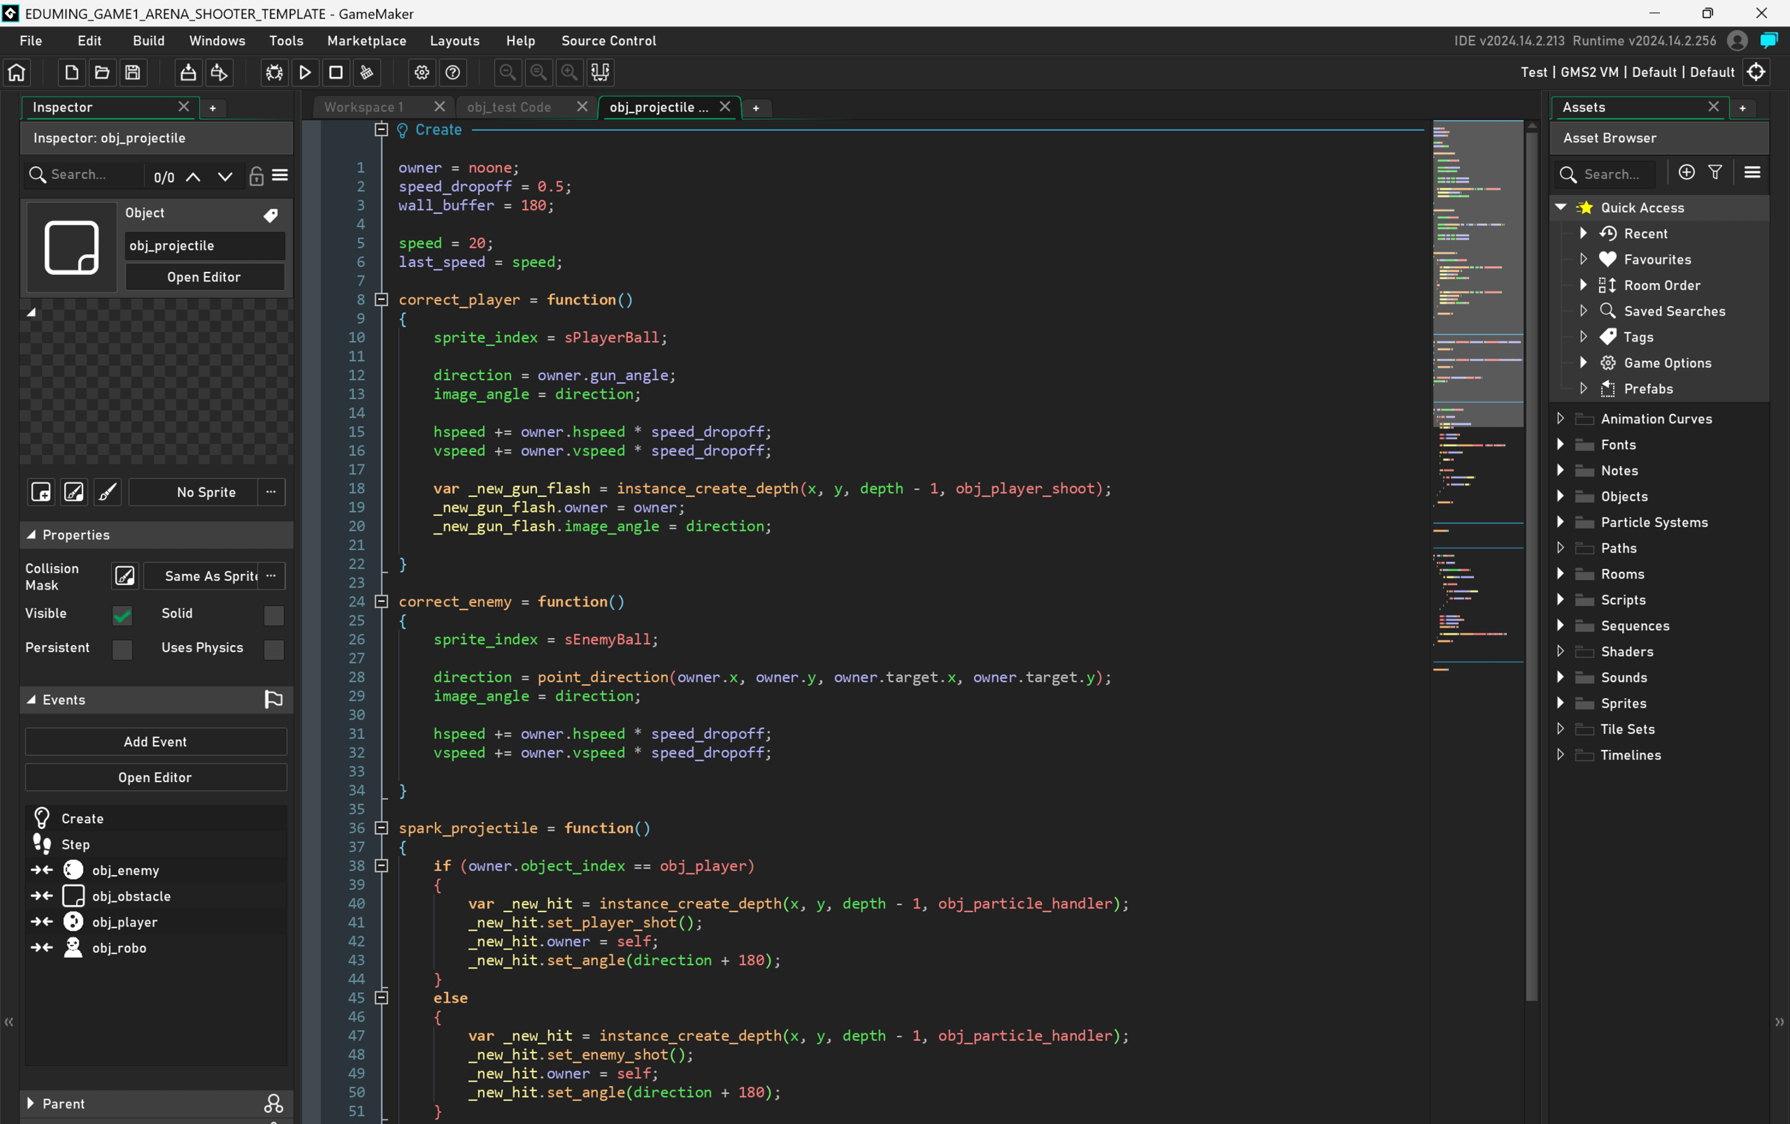This screenshot has height=1124, width=1790.
Task: Enable the Solid checkbox
Action: pyautogui.click(x=273, y=615)
